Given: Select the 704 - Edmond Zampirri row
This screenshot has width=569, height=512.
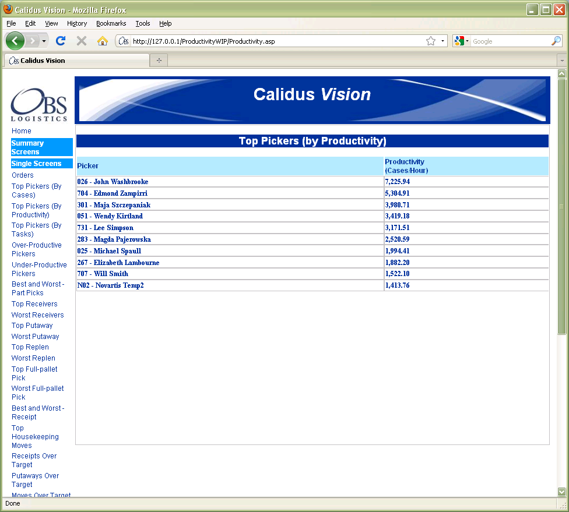Looking at the screenshot, I should [312, 193].
